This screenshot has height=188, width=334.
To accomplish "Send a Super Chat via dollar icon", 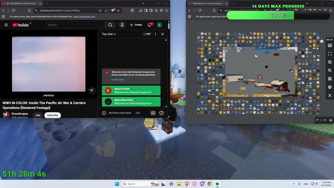I will [153, 113].
